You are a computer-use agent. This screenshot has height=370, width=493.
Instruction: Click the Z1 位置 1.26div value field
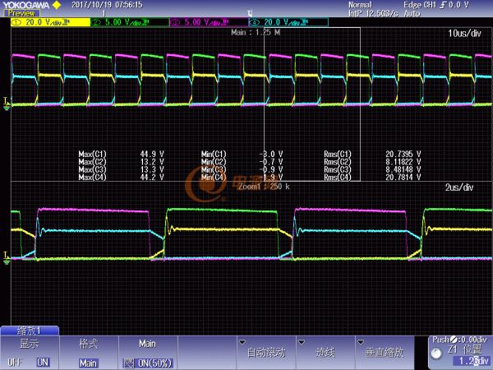click(472, 361)
